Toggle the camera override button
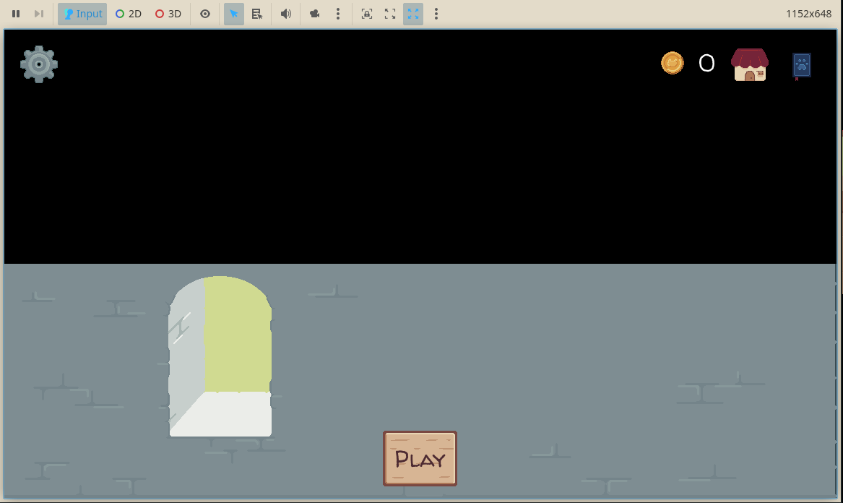Screen dimensions: 843x503 click(315, 14)
